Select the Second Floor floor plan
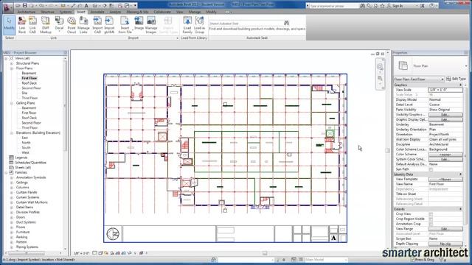This screenshot has width=472, height=265. tap(31, 88)
